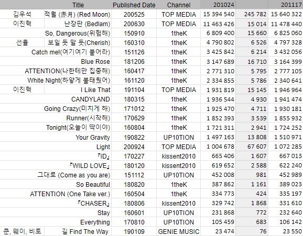The image size is (303, 236).
Task: Select the Published Date column header
Action: pyautogui.click(x=134, y=5)
